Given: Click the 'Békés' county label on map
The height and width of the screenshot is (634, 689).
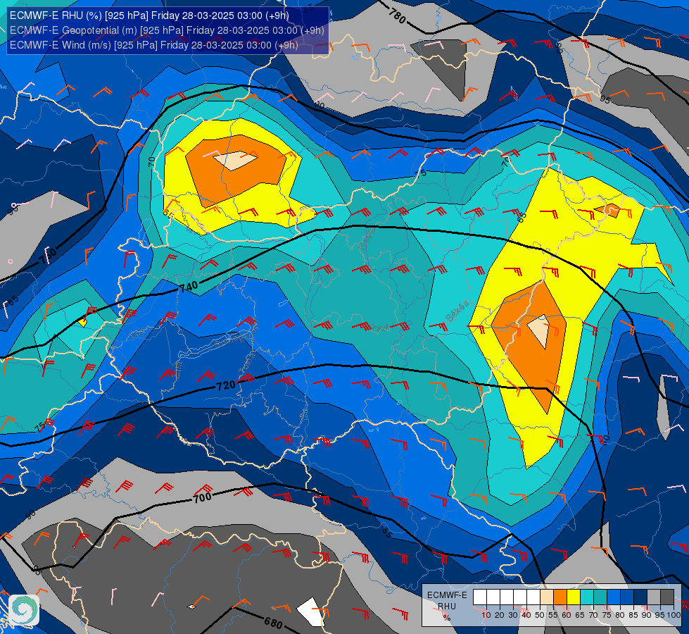Looking at the screenshot, I should point(457,311).
